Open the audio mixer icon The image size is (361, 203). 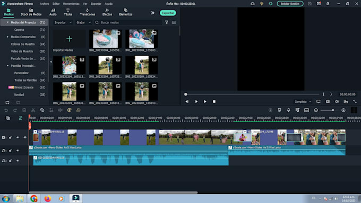pyautogui.click(x=297, y=110)
